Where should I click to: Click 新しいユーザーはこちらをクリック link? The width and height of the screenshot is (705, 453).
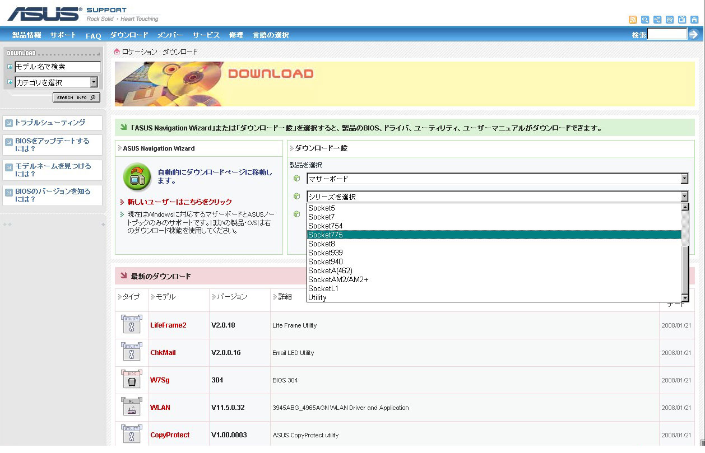pyautogui.click(x=179, y=202)
